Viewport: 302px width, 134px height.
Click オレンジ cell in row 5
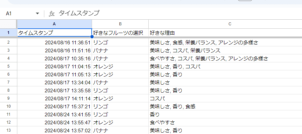[x=120, y=66]
